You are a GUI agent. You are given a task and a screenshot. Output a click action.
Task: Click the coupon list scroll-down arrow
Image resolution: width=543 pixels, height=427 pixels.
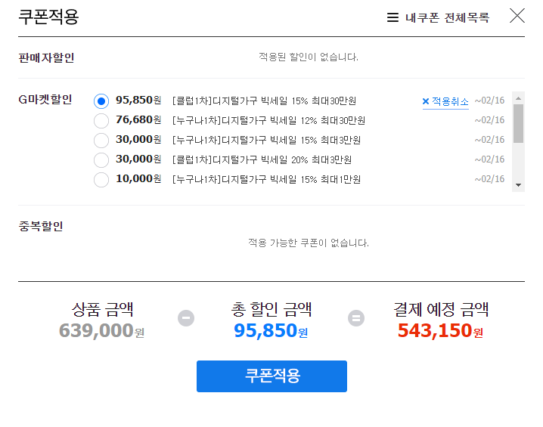tap(518, 185)
